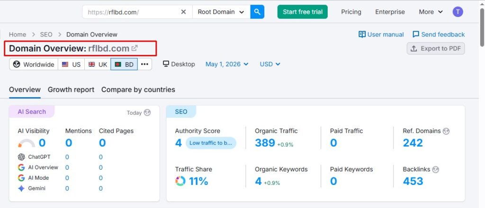Viewport: 485px width, 208px height.
Task: Click the Send feedback chat icon
Action: (x=416, y=34)
